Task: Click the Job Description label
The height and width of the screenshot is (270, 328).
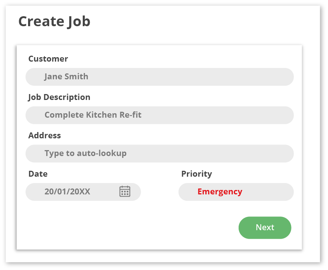Action: pos(59,97)
